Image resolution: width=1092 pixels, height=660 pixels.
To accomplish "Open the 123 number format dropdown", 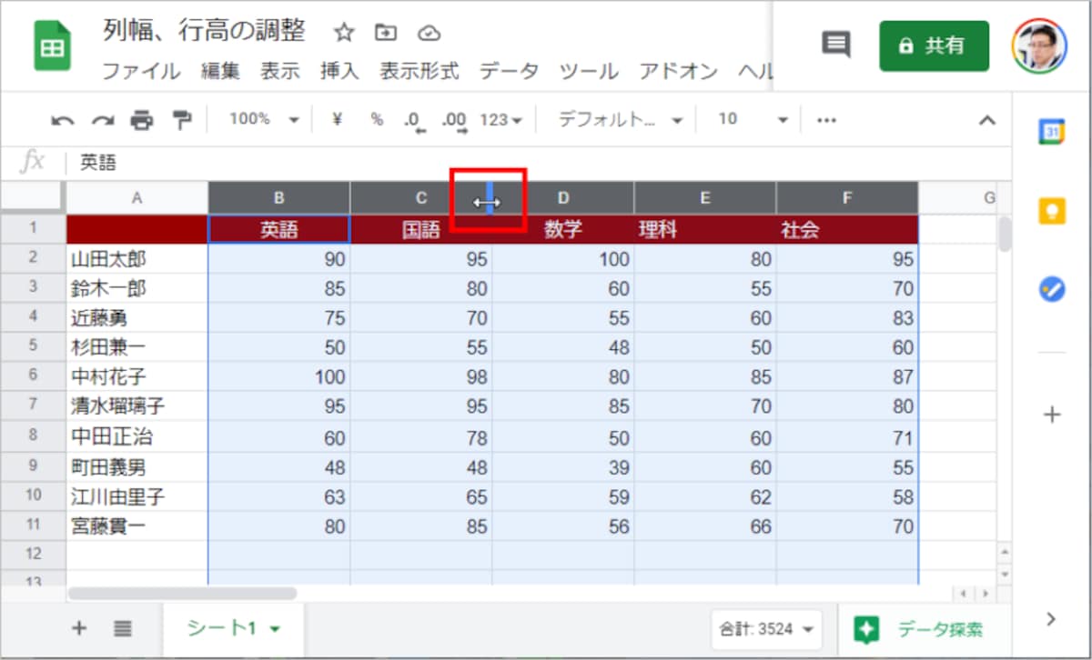I will 500,120.
